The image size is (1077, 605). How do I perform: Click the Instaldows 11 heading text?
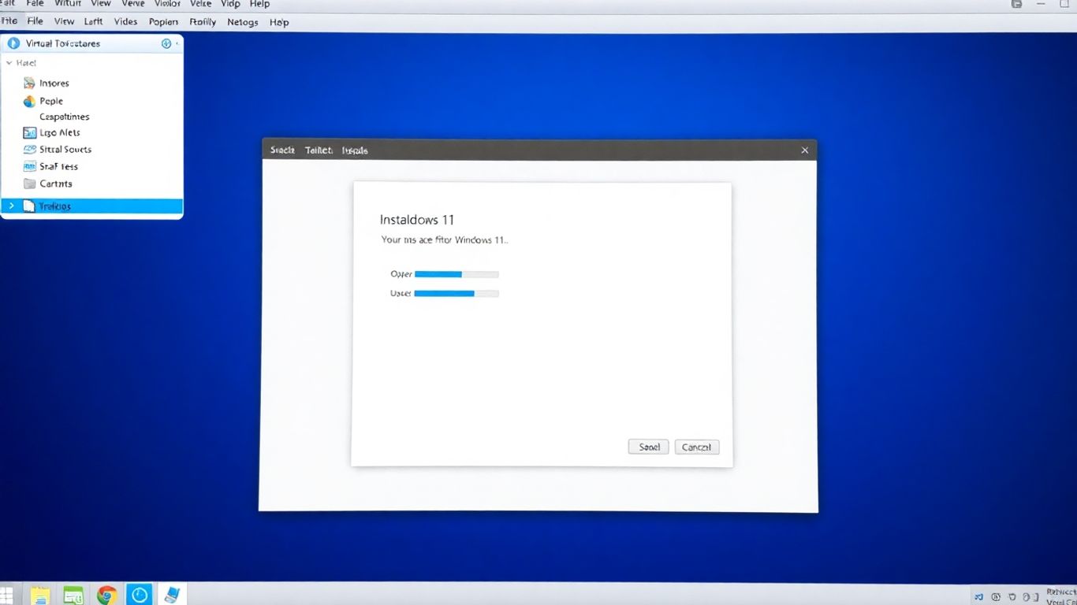(x=417, y=220)
